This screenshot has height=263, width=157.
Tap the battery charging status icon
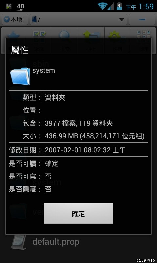pos(119,6)
